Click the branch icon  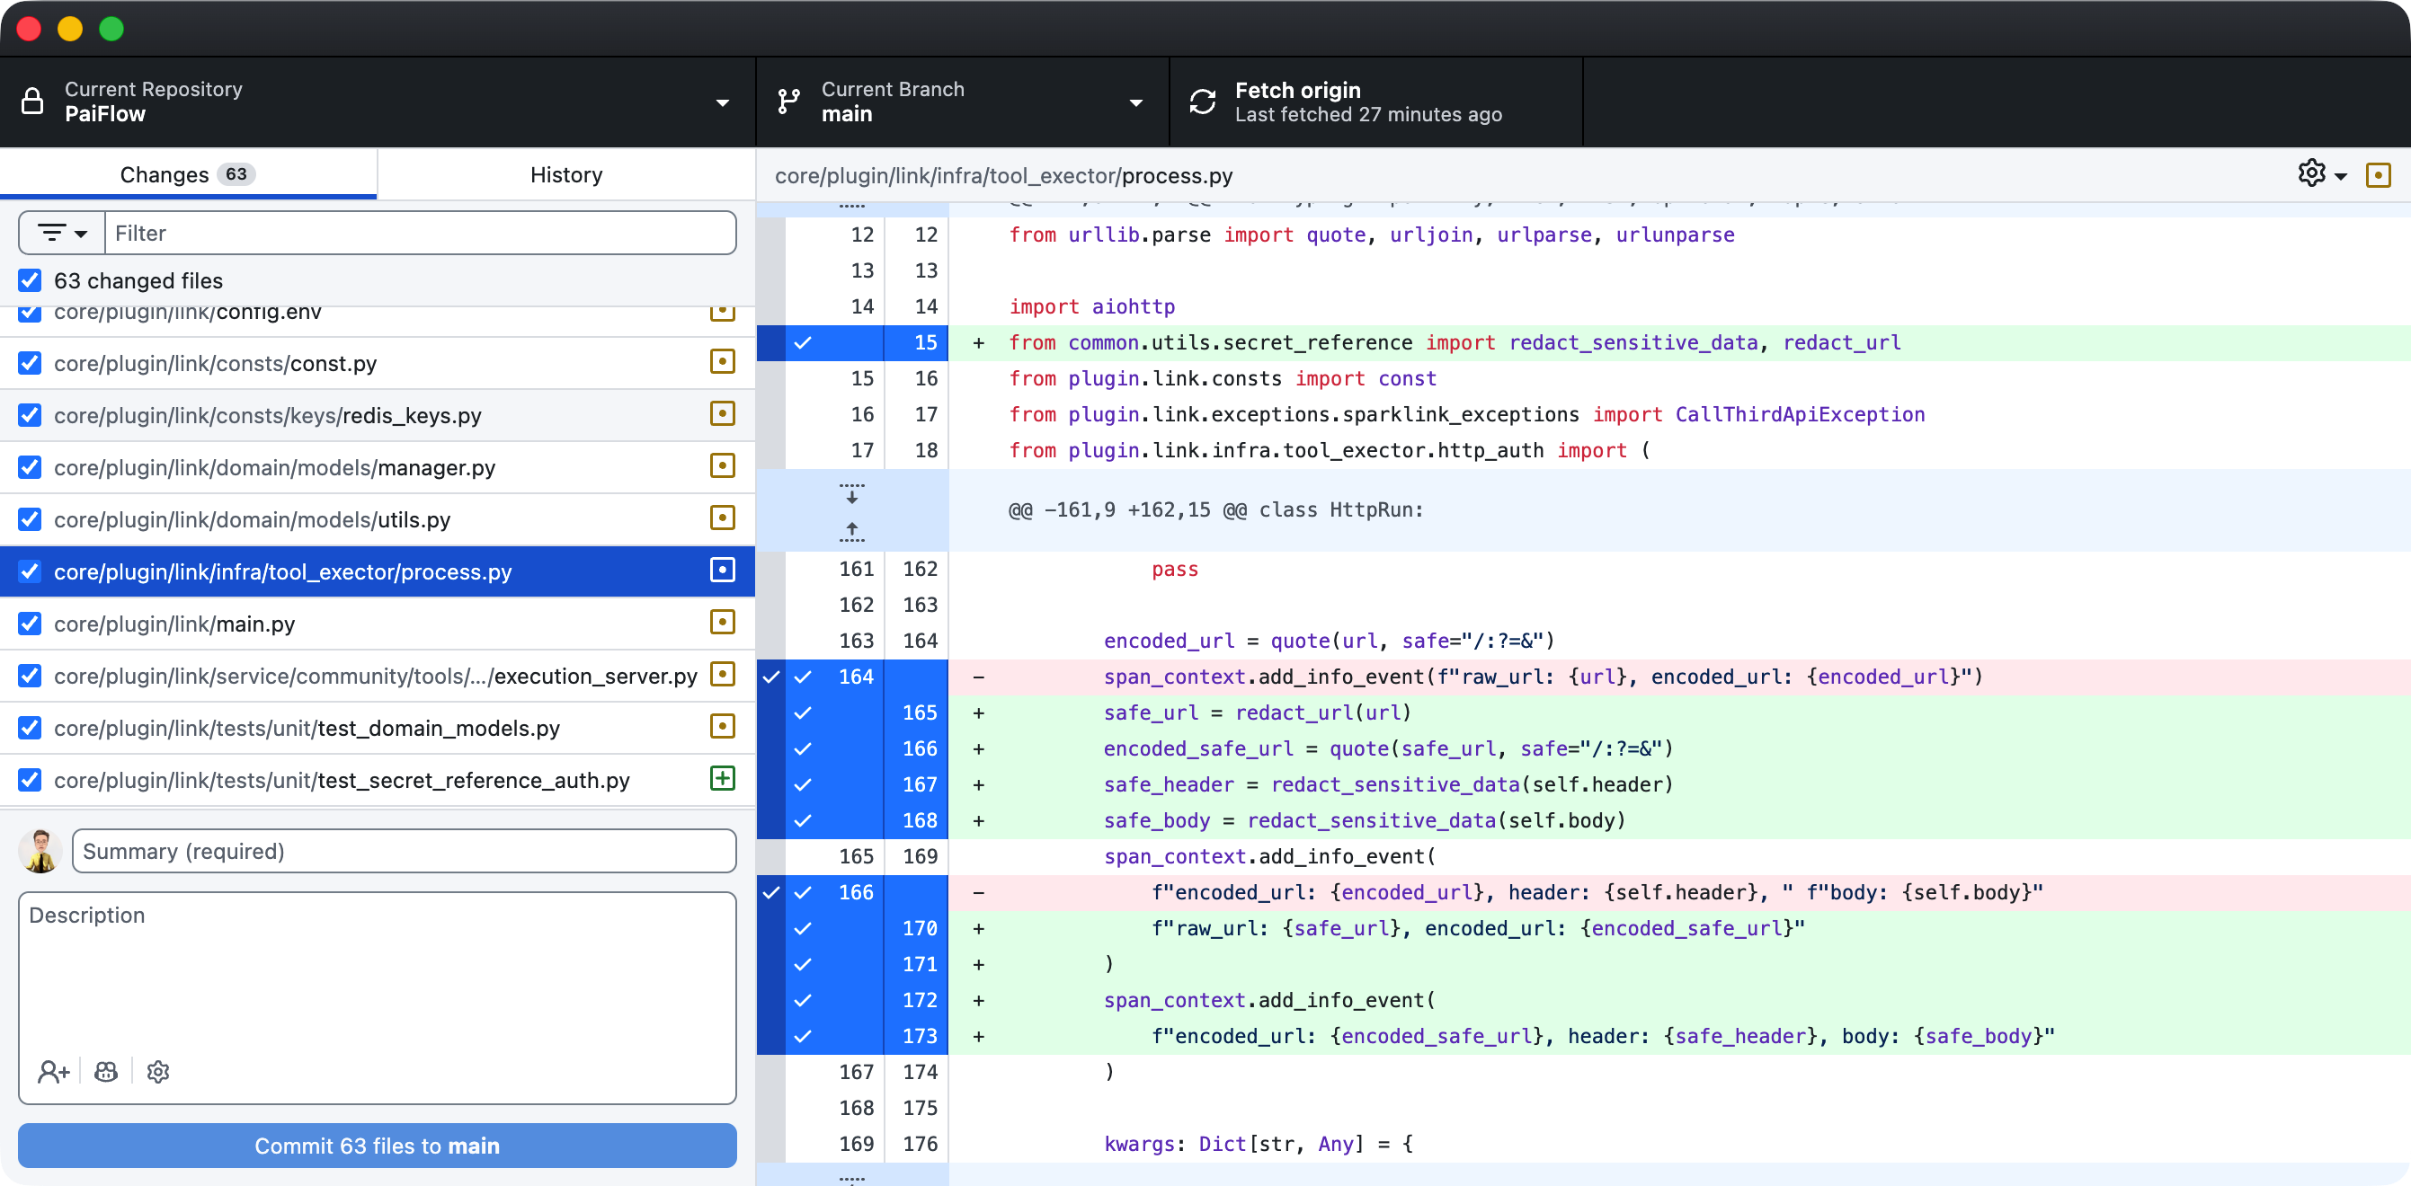(789, 101)
